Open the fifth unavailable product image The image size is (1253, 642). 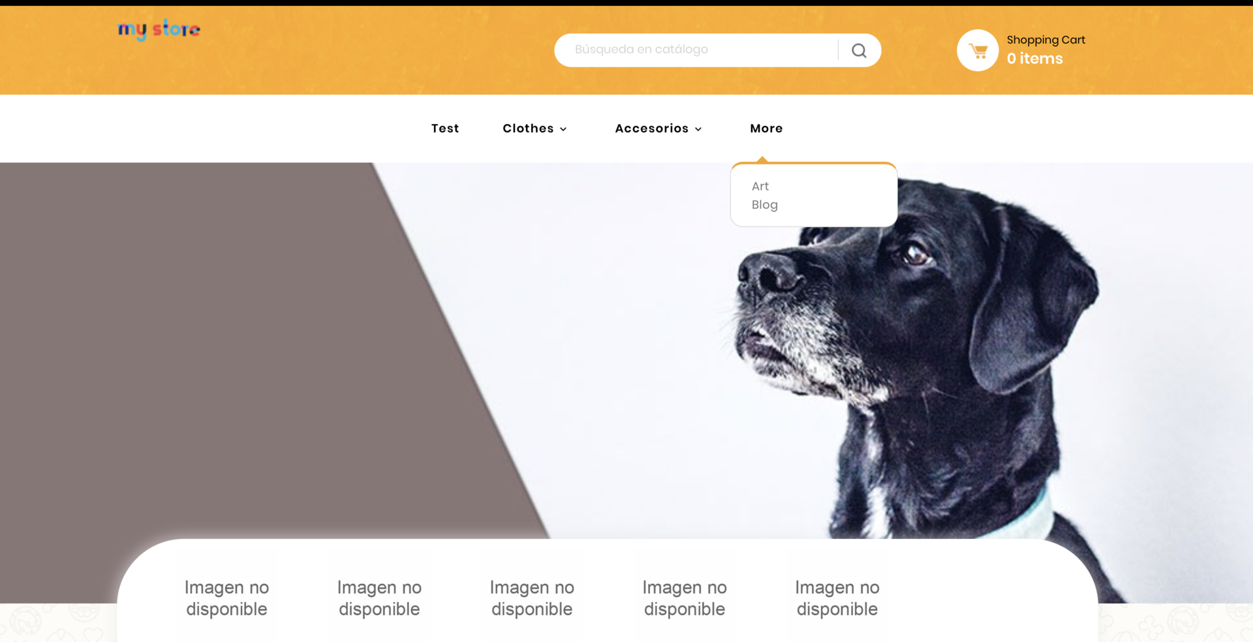(837, 598)
